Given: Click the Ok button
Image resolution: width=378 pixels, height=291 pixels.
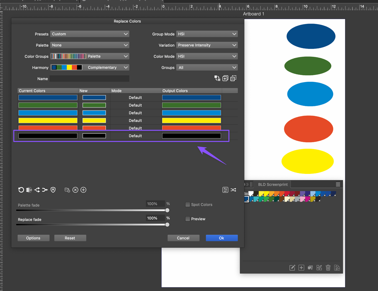Looking at the screenshot, I should [222, 238].
